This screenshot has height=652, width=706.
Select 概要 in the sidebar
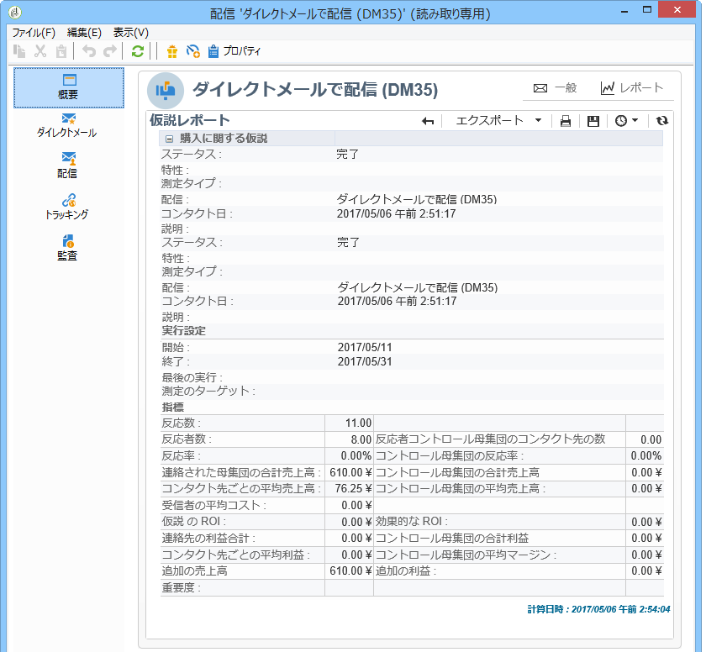[x=68, y=87]
